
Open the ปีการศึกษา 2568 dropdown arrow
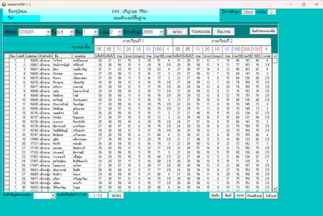(161, 32)
